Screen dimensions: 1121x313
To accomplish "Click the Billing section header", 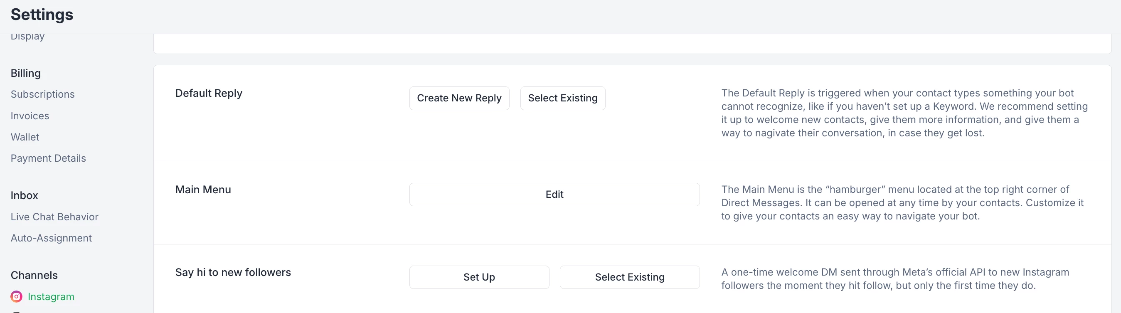I will point(26,73).
